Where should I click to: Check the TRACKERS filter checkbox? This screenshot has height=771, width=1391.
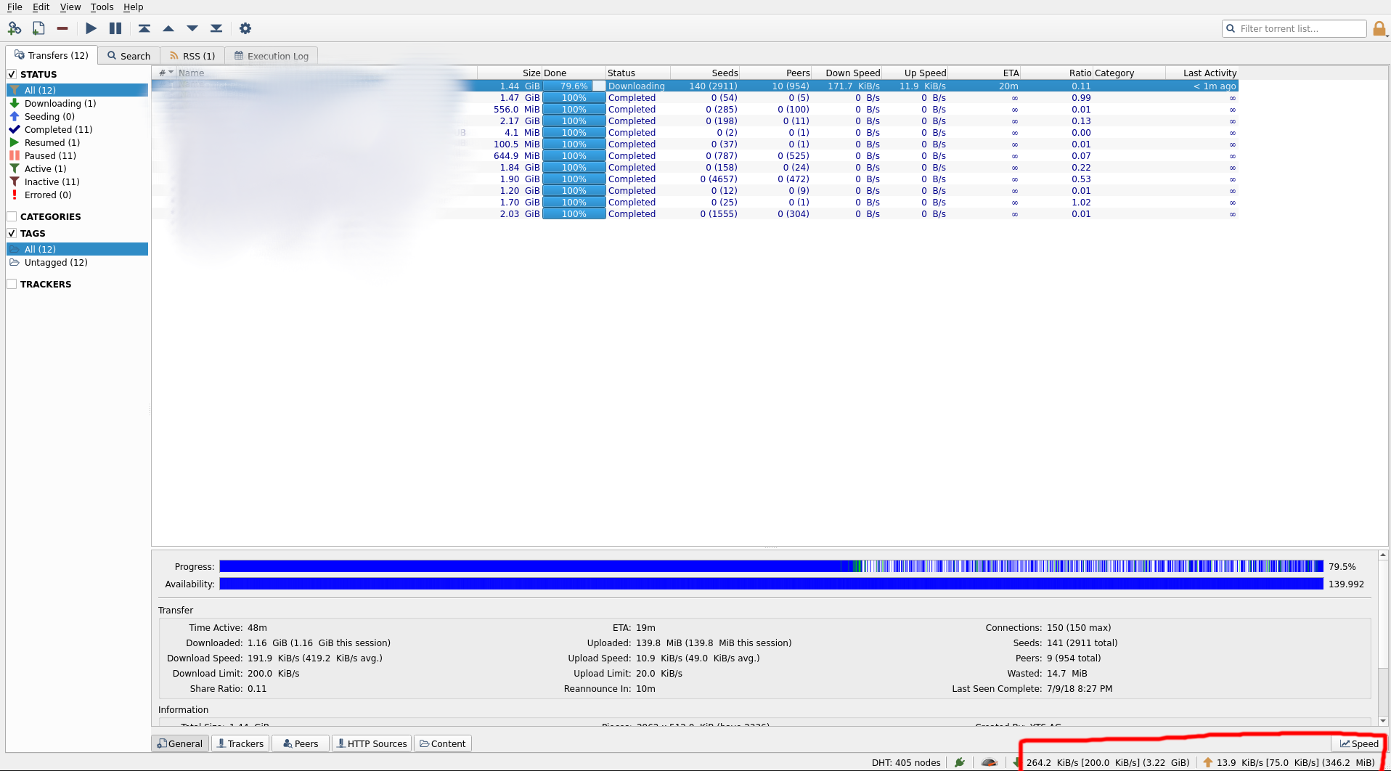click(x=12, y=283)
